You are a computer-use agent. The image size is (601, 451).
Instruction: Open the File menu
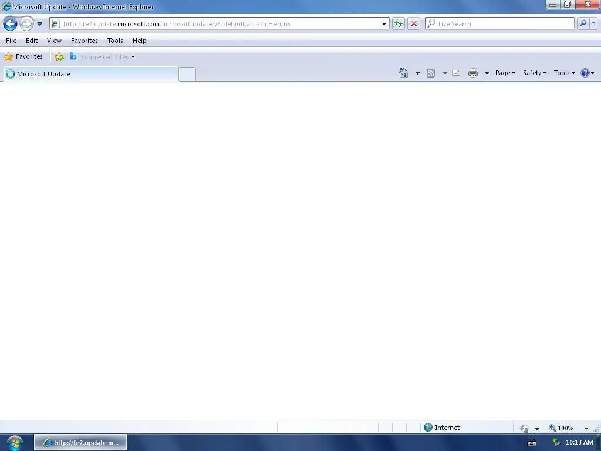(11, 41)
